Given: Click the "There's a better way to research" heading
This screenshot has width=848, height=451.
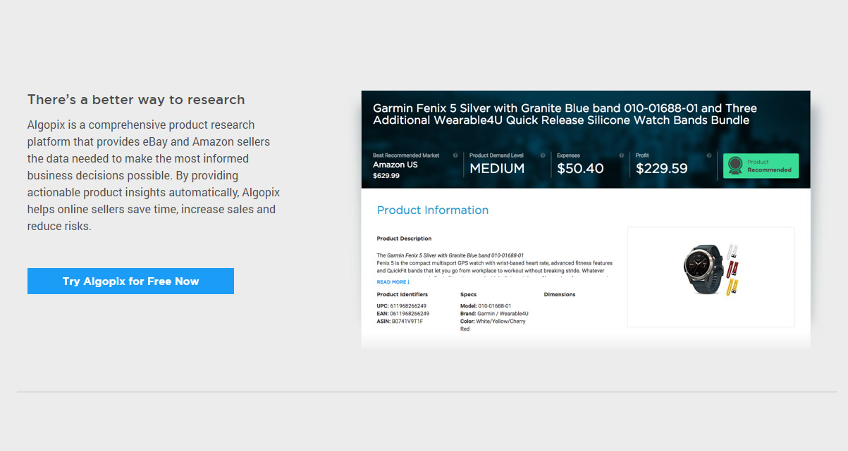Looking at the screenshot, I should click(x=136, y=99).
